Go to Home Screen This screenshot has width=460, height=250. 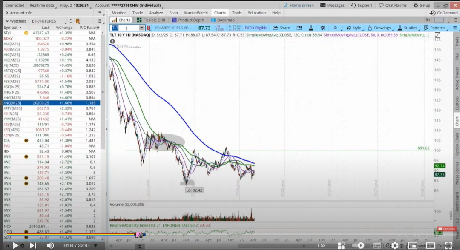tap(298, 5)
